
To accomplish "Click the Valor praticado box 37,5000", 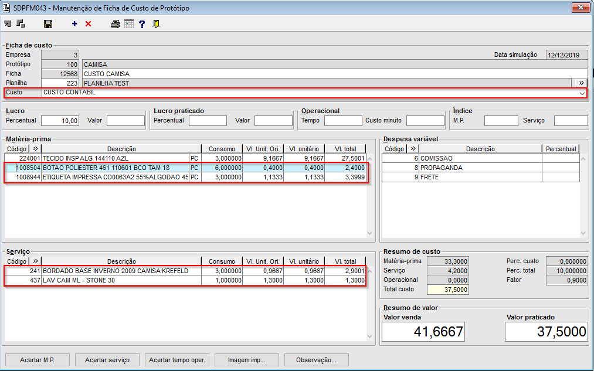I will point(546,332).
